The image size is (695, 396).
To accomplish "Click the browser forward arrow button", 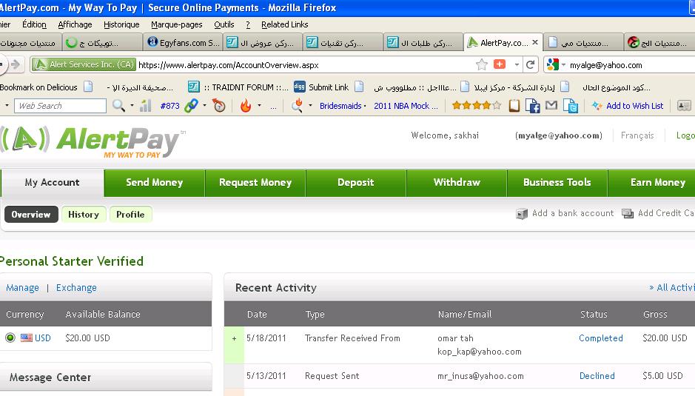I will (16, 64).
